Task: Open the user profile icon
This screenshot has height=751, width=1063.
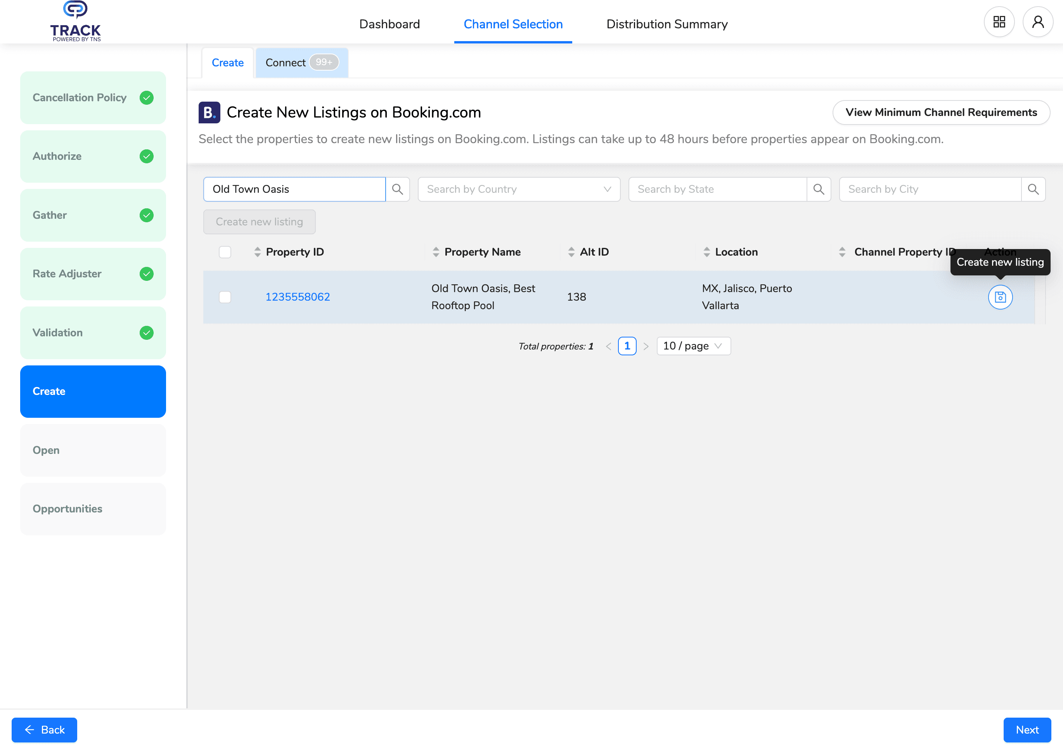Action: (1038, 22)
